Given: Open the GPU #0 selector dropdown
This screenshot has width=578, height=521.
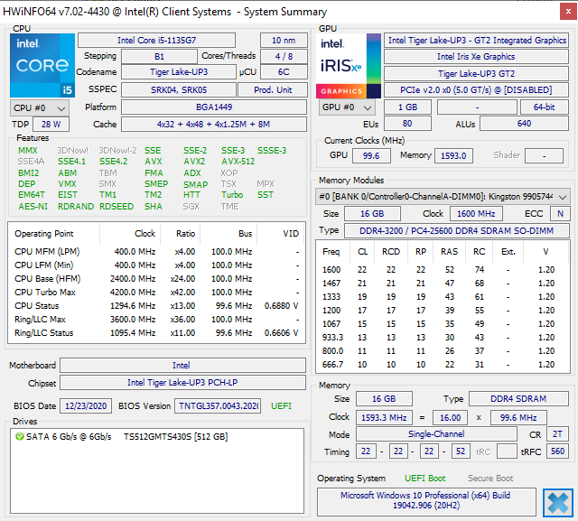Looking at the screenshot, I should (347, 107).
